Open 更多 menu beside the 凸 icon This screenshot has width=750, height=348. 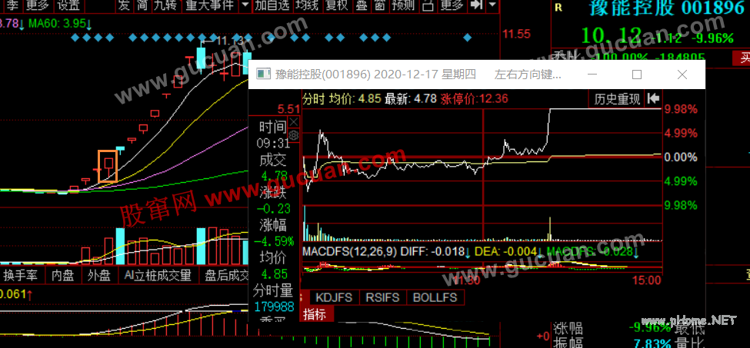452,5
